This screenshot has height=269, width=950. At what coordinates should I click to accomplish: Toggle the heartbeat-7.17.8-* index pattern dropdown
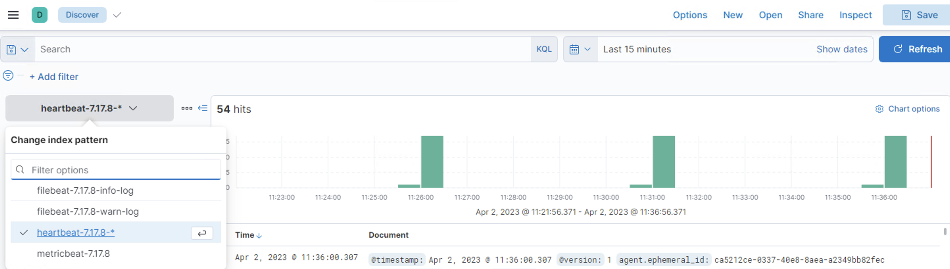[x=89, y=108]
